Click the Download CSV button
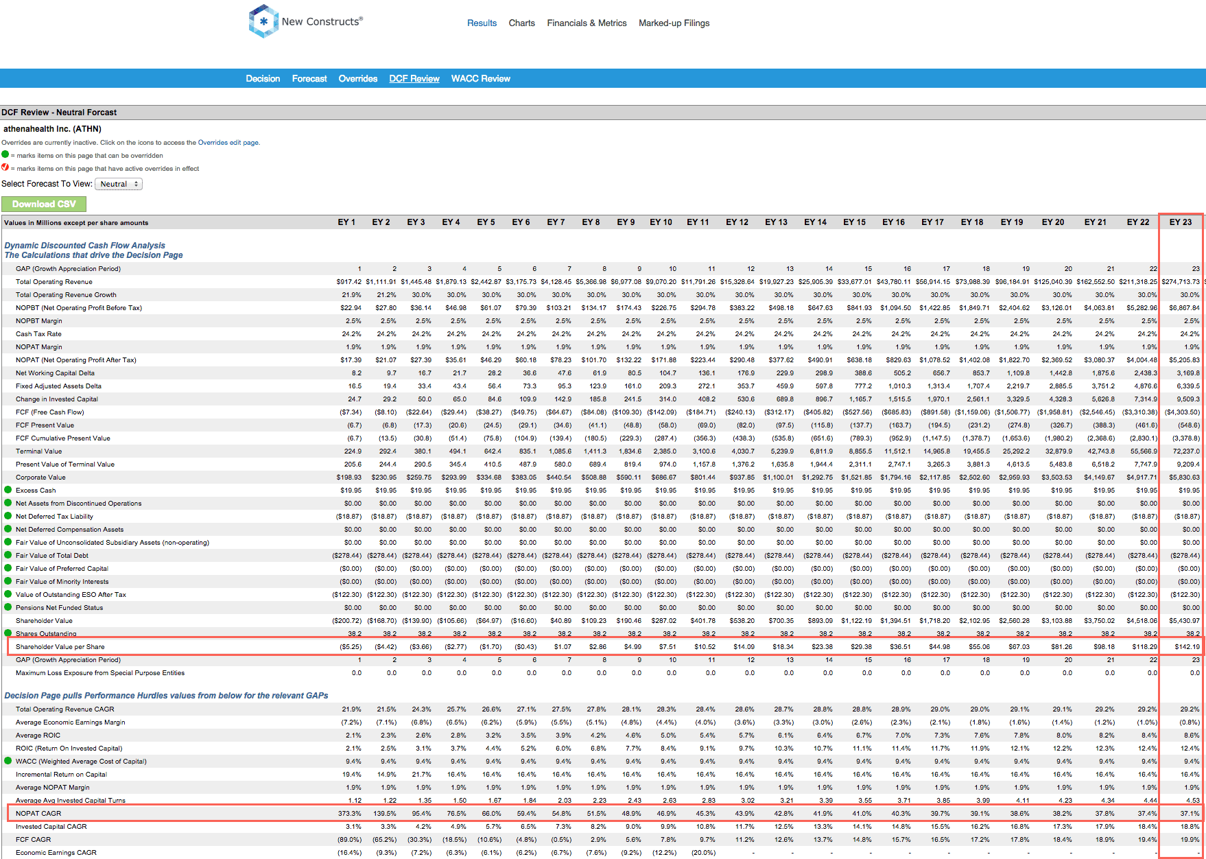The width and height of the screenshot is (1206, 859). click(x=44, y=204)
